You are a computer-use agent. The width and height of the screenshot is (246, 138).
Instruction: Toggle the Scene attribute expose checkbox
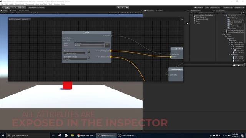click(x=89, y=51)
